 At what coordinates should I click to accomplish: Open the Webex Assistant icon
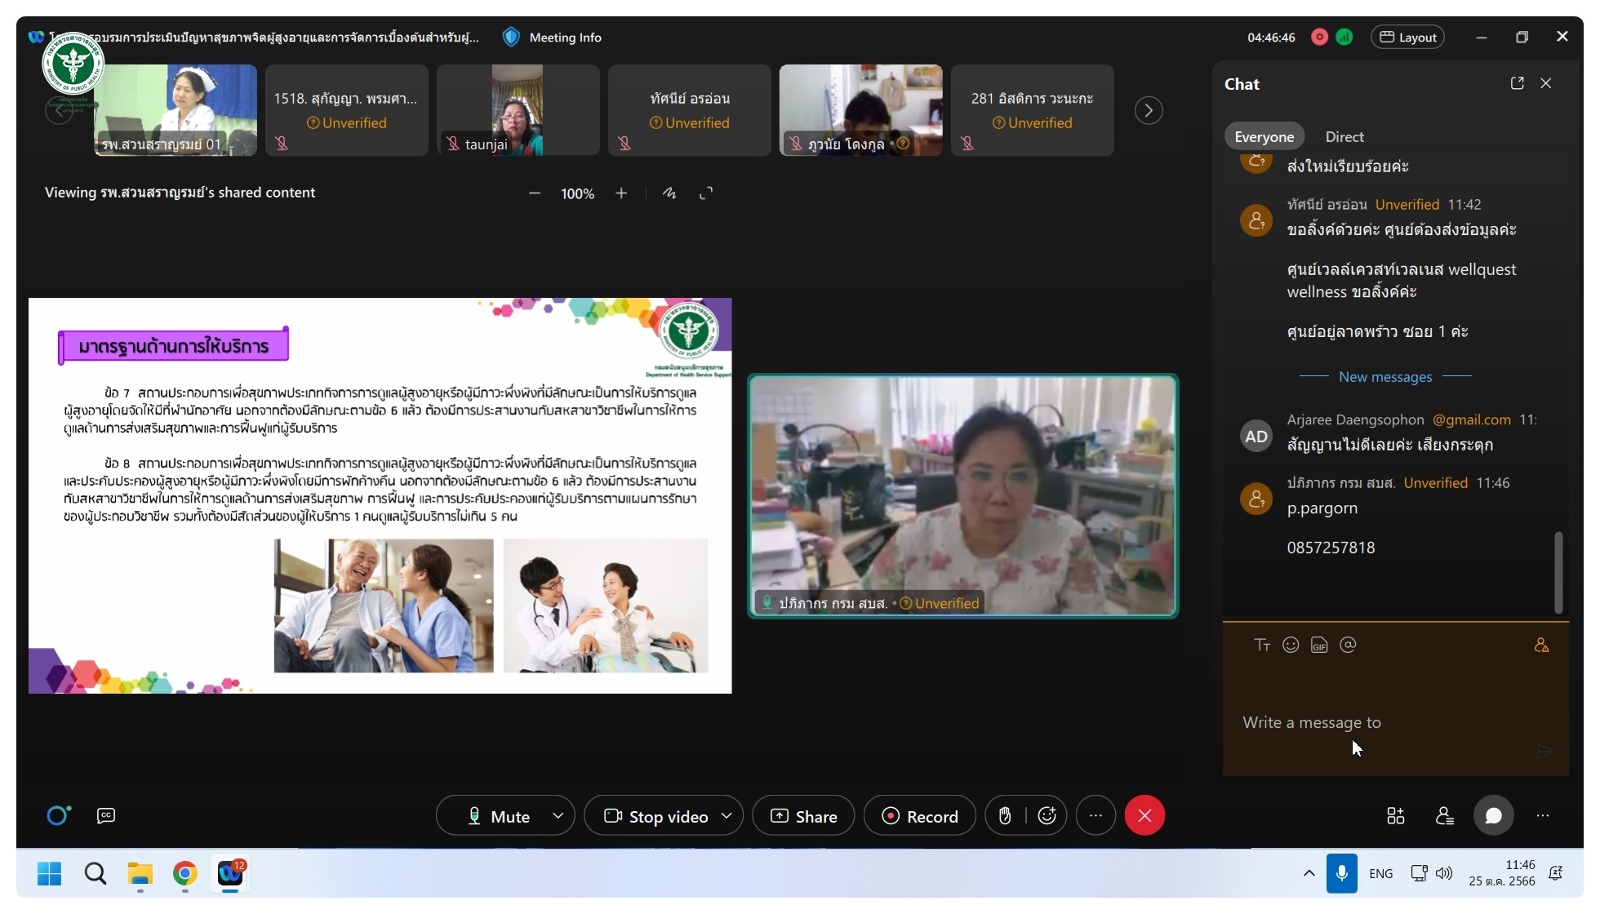[58, 815]
